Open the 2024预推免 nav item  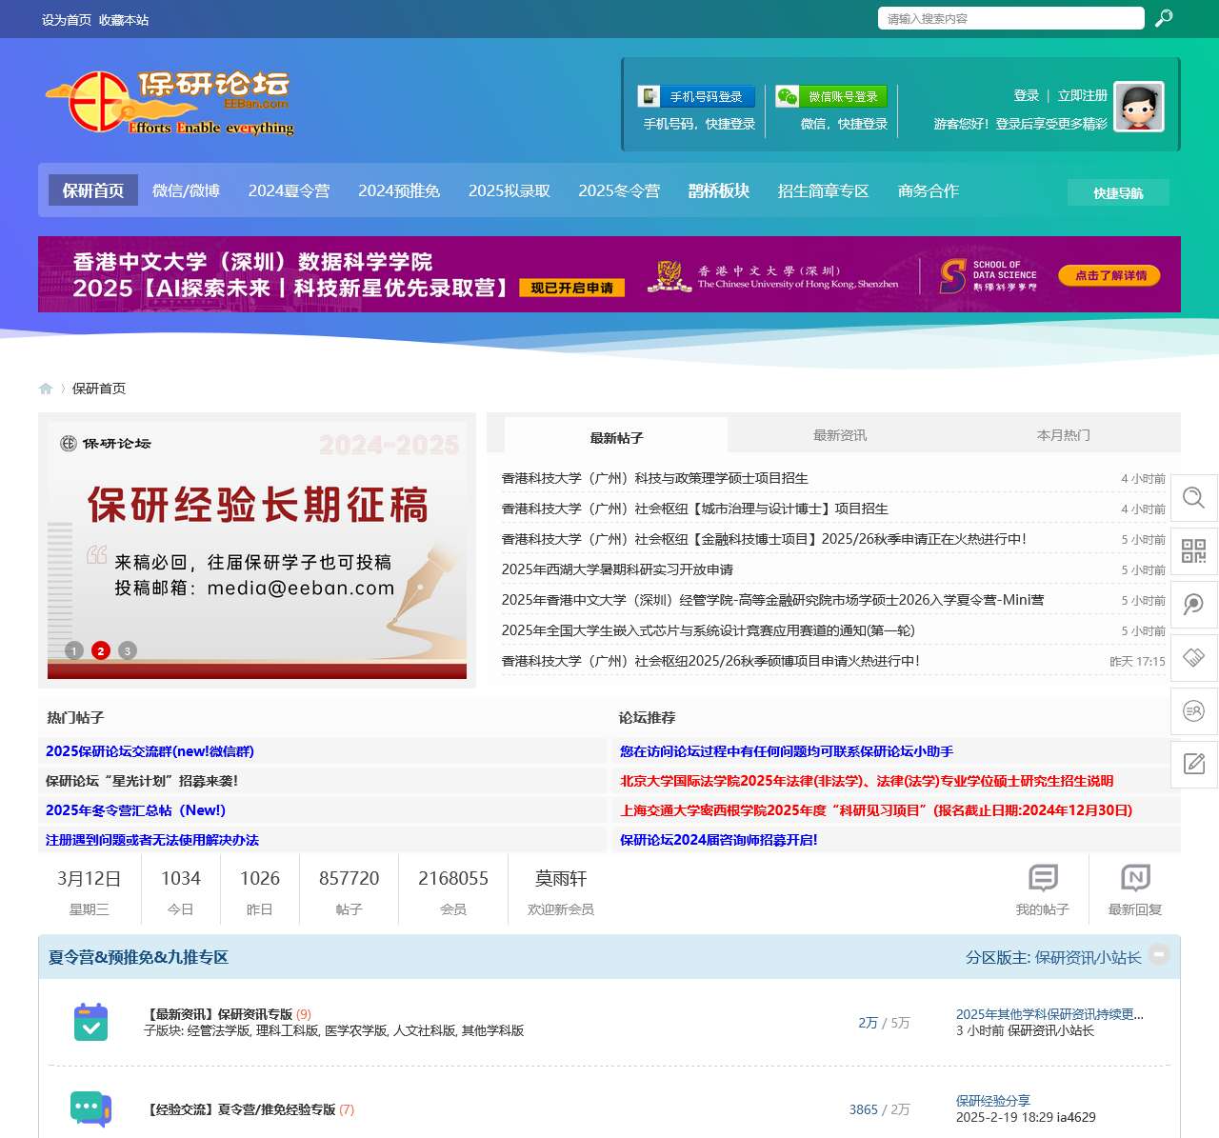(399, 190)
